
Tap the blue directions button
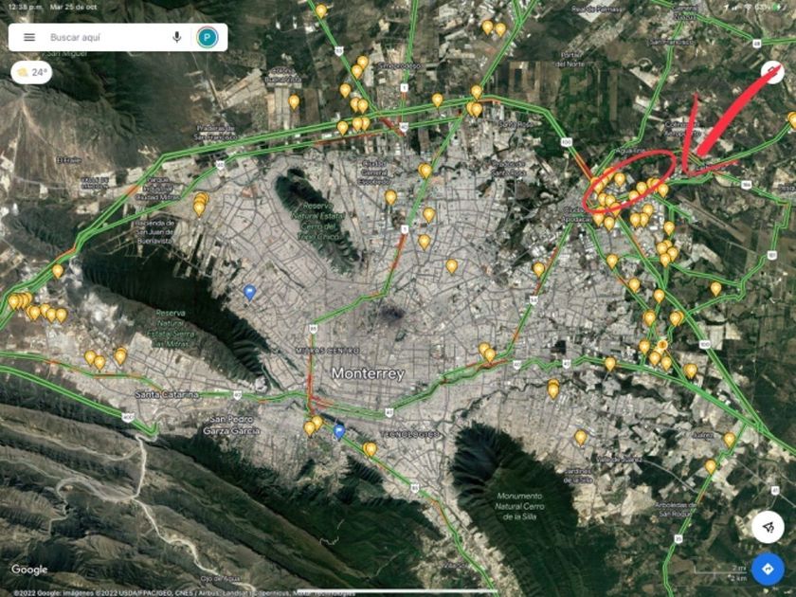tap(768, 569)
